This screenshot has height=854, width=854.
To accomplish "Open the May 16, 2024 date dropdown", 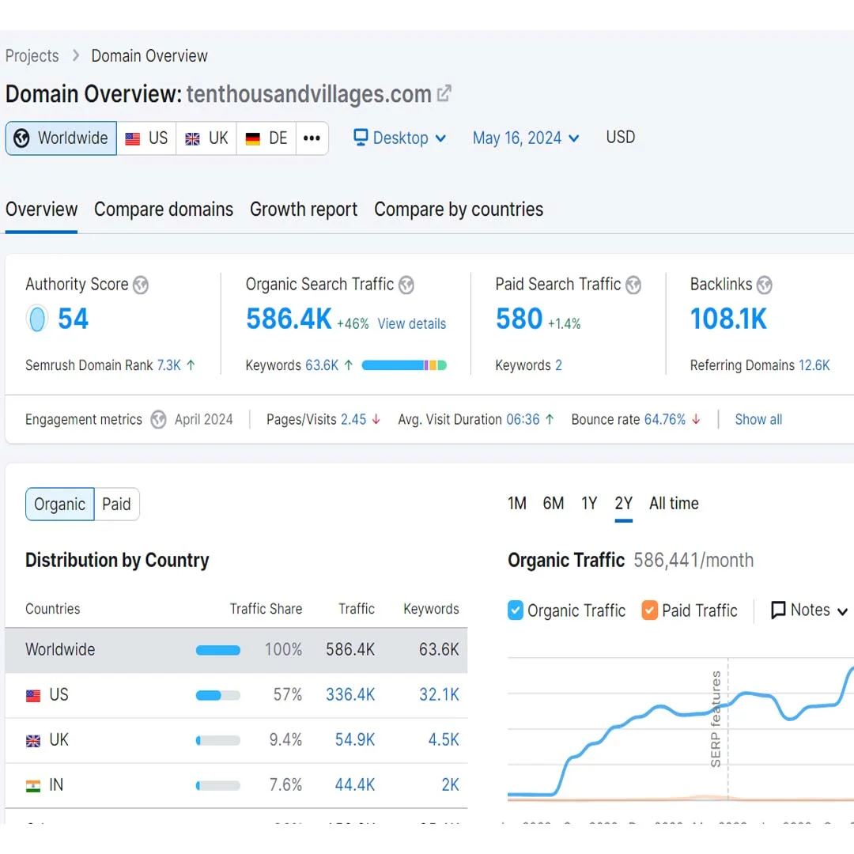I will [526, 138].
